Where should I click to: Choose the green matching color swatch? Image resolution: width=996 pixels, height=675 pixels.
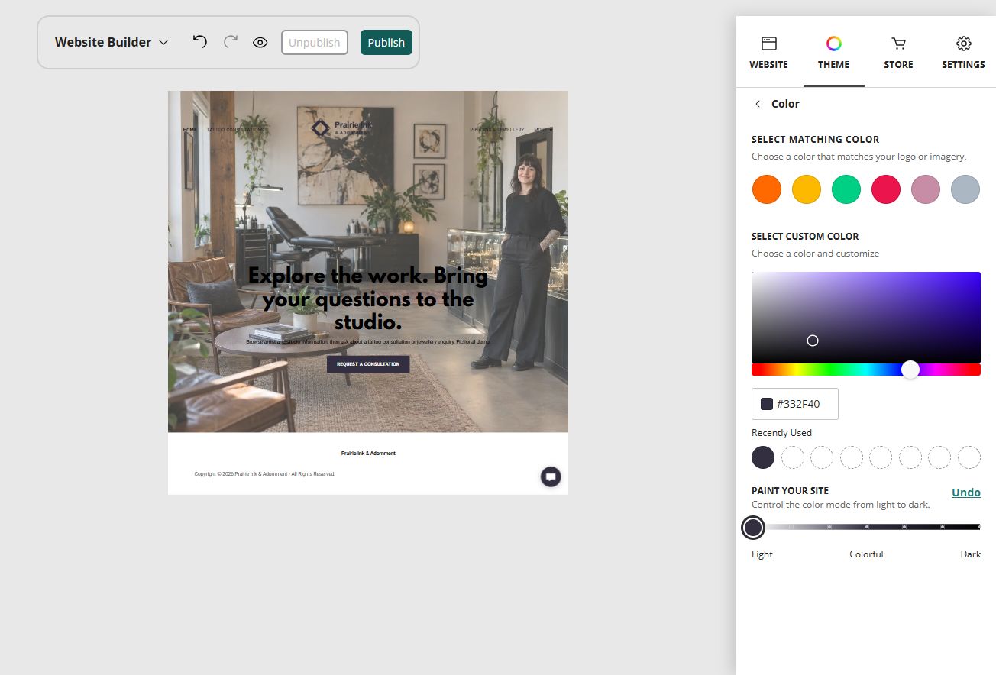(846, 189)
